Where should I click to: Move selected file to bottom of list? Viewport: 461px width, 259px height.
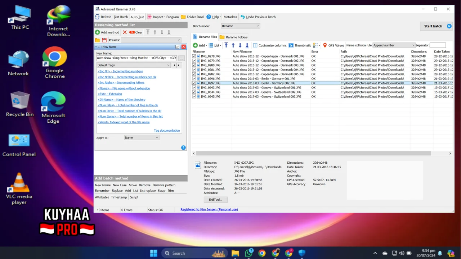coord(247,45)
